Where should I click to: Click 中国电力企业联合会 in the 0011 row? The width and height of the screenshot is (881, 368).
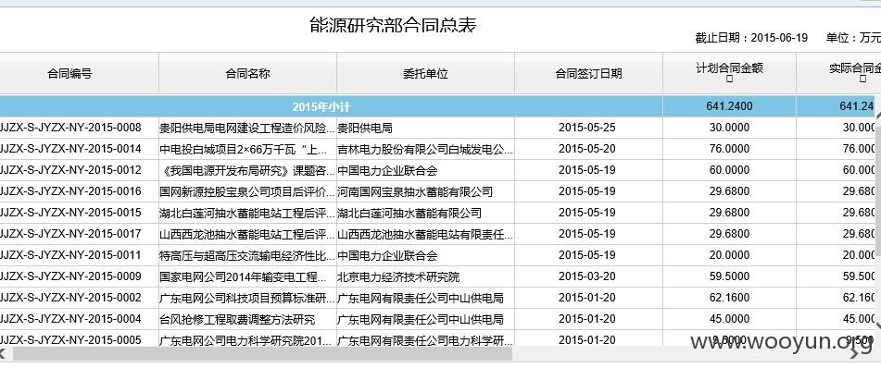[x=387, y=256]
